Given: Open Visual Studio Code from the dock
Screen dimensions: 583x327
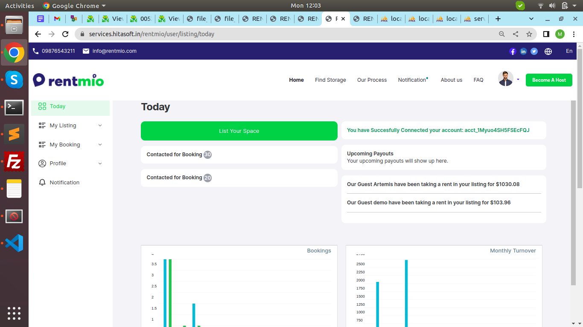Looking at the screenshot, I should click(x=14, y=243).
